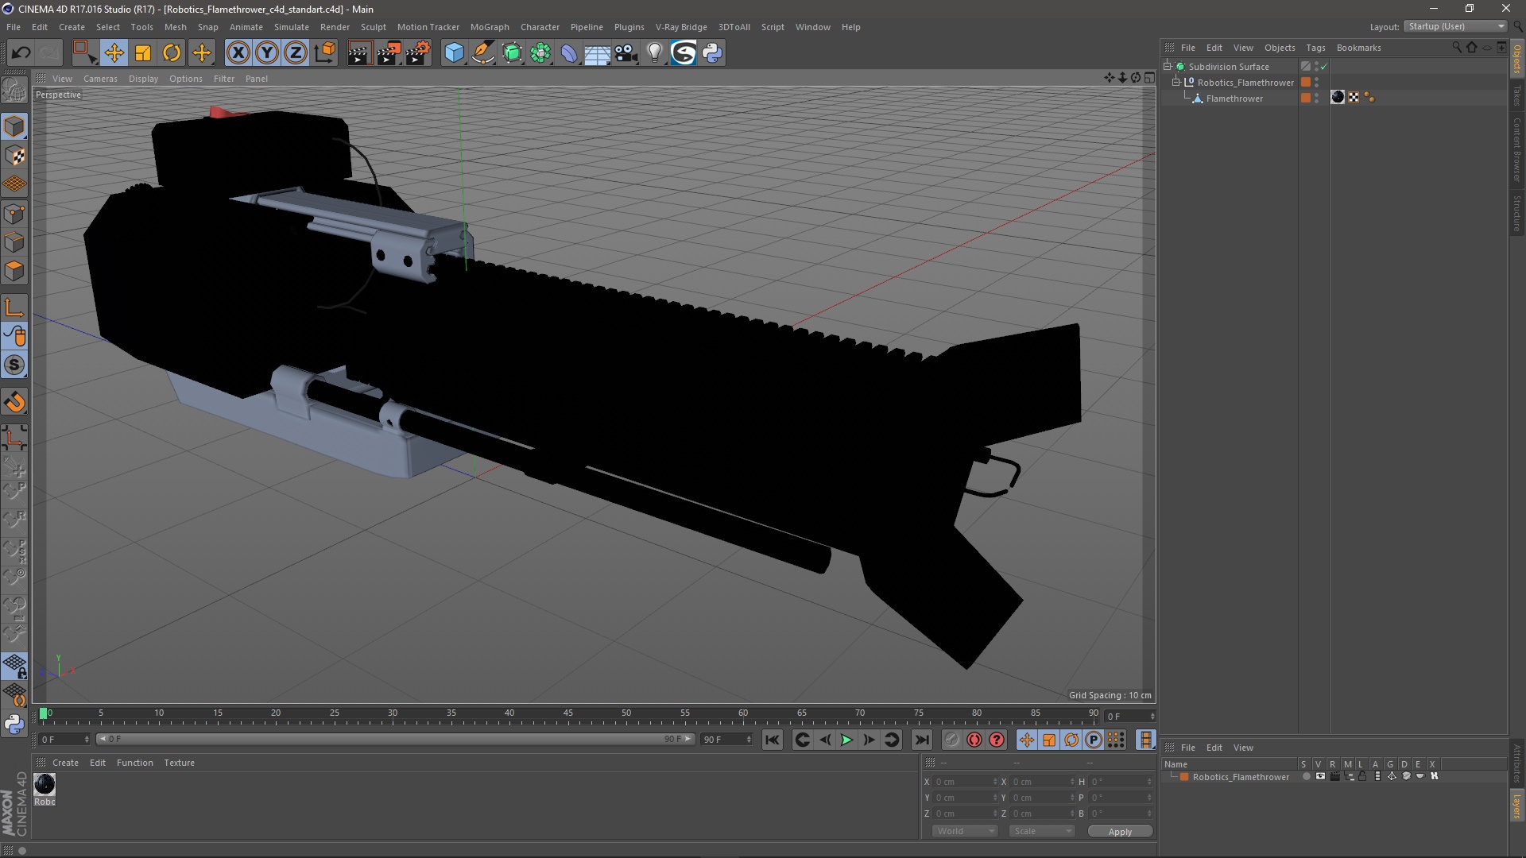1526x858 pixels.
Task: Open the File menu
Action: coord(14,27)
